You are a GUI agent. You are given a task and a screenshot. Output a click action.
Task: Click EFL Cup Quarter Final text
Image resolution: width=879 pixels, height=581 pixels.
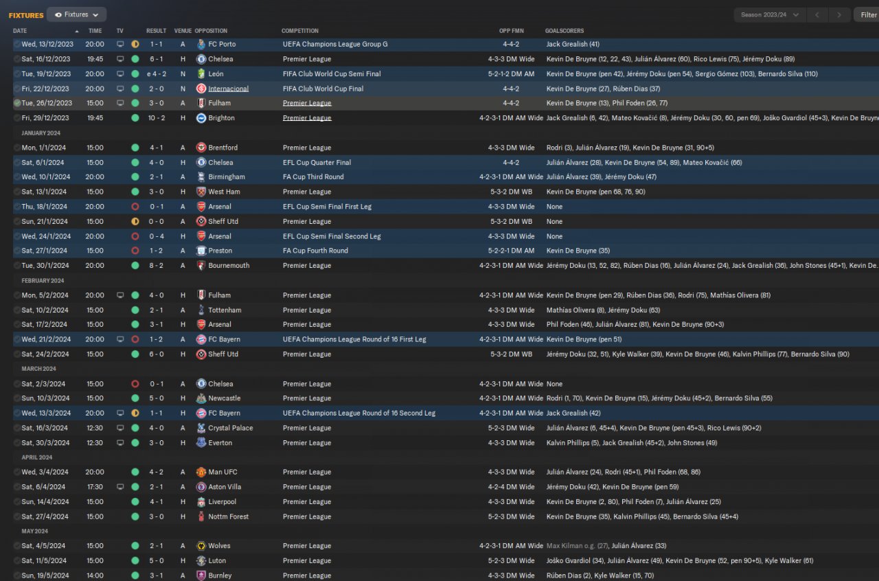point(317,163)
